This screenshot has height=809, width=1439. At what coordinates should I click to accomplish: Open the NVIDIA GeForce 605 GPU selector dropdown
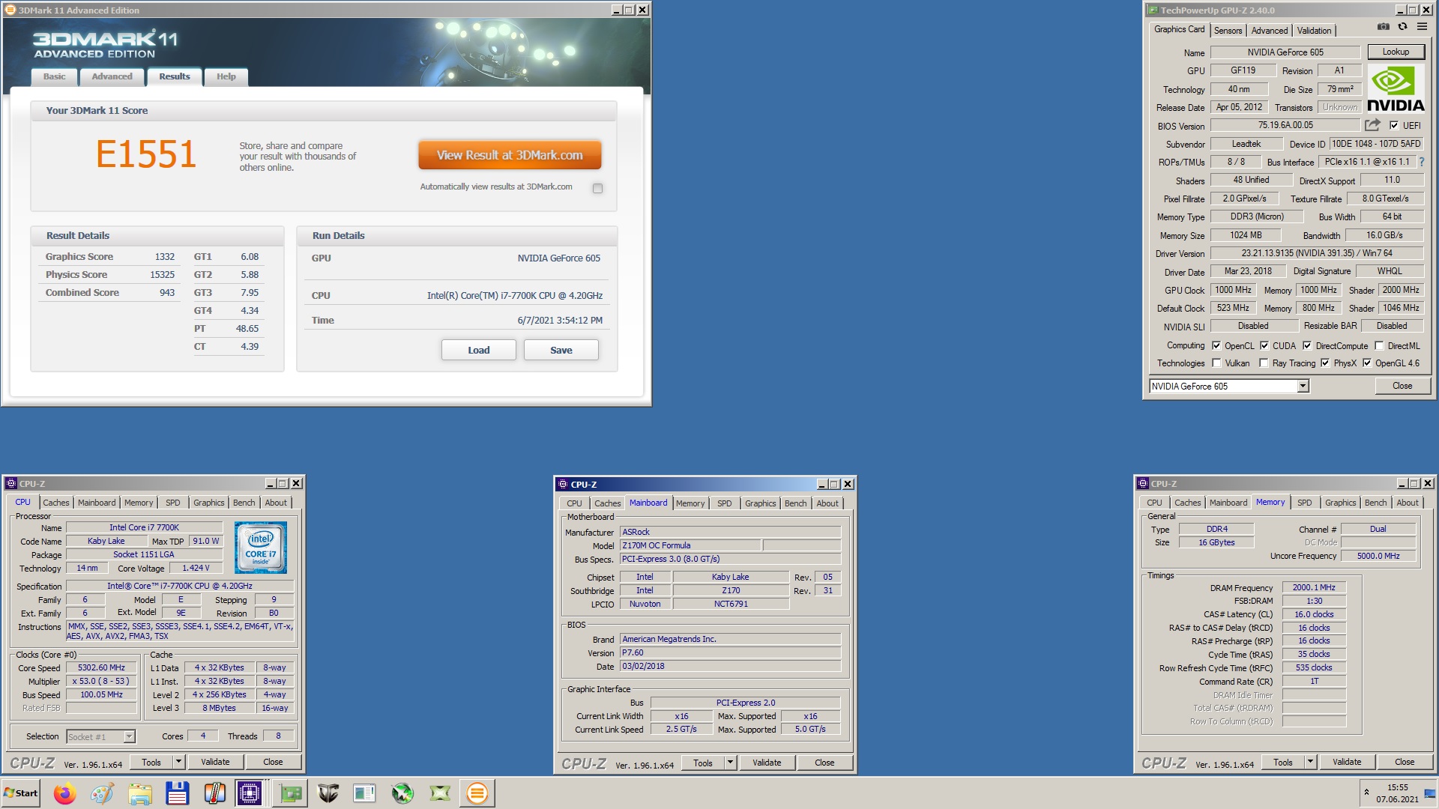[1303, 386]
